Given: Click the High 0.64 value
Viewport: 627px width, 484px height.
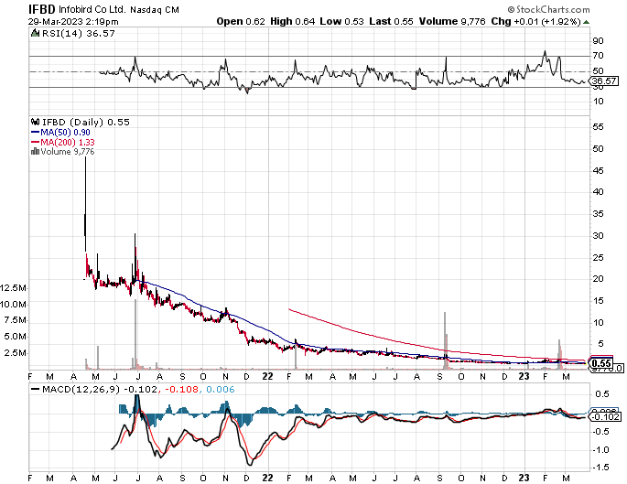Looking at the screenshot, I should [292, 21].
